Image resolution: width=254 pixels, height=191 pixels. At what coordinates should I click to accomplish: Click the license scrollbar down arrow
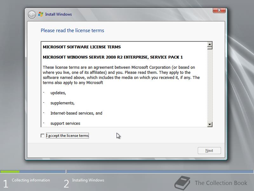point(210,124)
